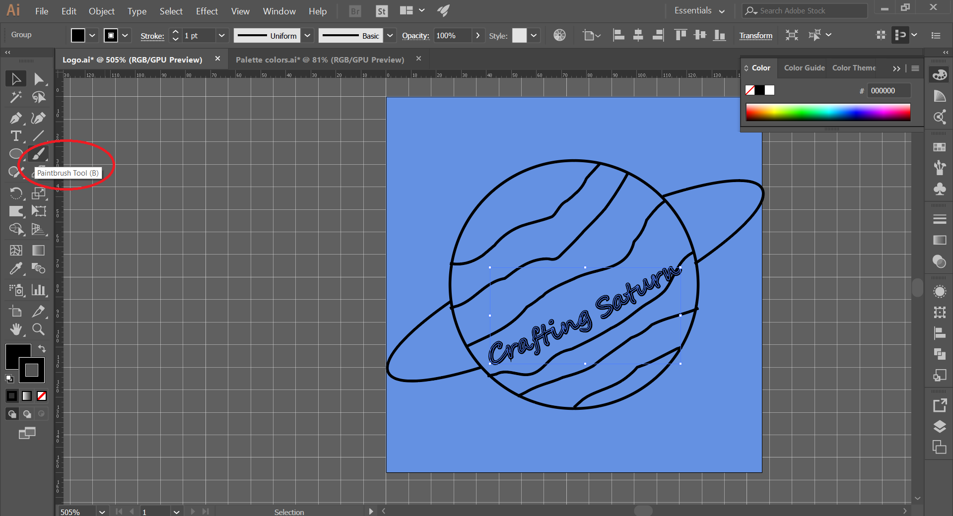This screenshot has width=953, height=516.
Task: Select the Line Segment tool
Action: pos(39,135)
